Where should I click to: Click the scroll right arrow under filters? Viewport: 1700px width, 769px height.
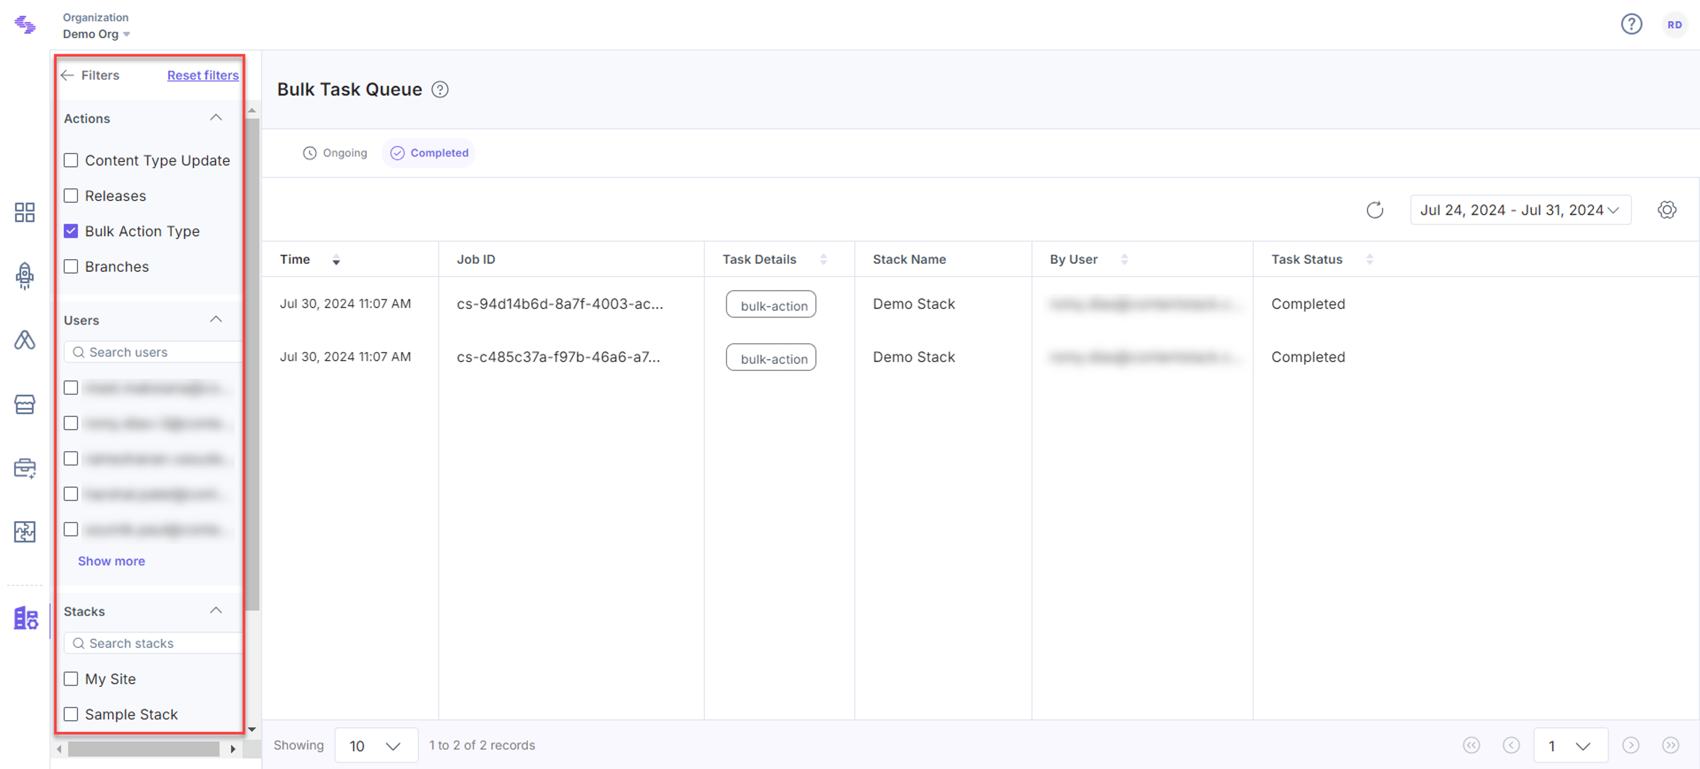pyautogui.click(x=233, y=749)
